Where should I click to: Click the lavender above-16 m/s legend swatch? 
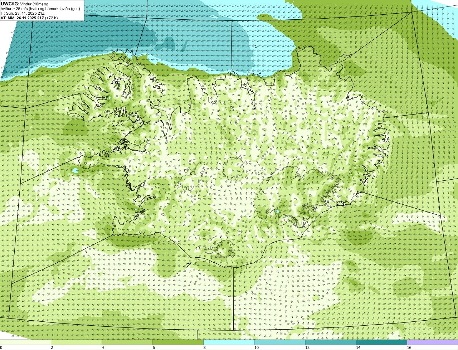point(433,342)
